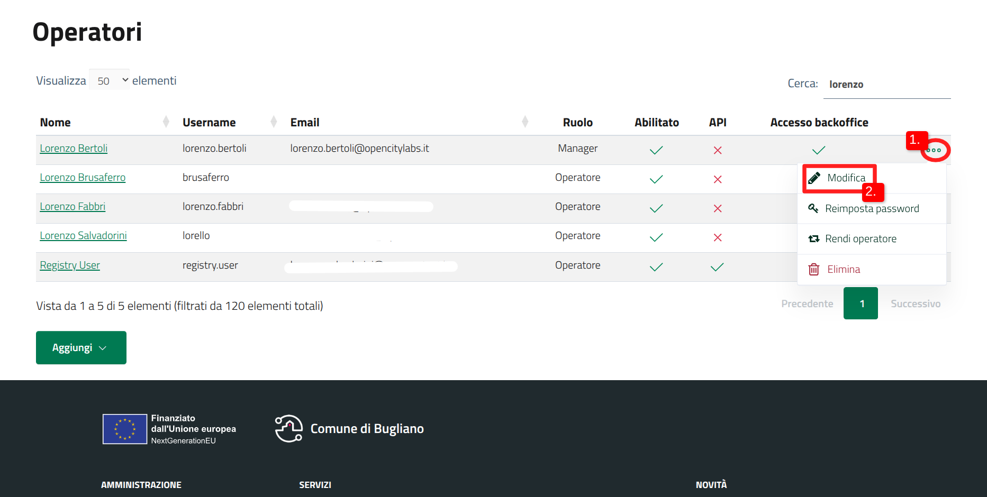Image resolution: width=987 pixels, height=497 pixels.
Task: Click the Comune di Bugliano footer text
Action: 367,429
